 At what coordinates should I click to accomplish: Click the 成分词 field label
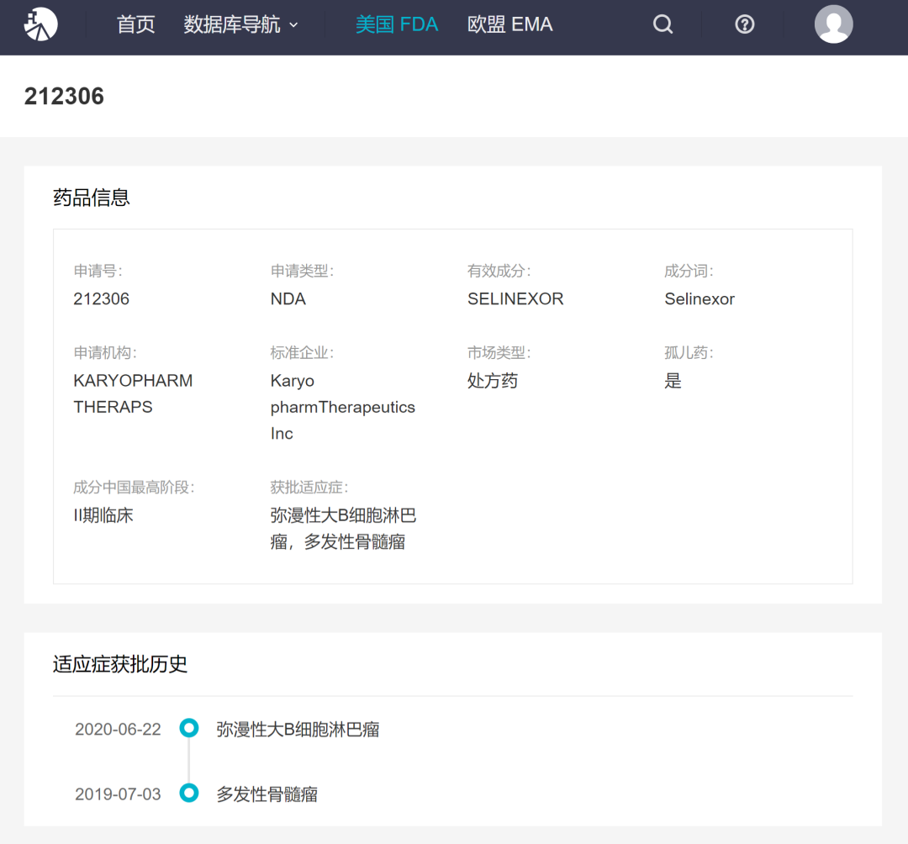[689, 271]
